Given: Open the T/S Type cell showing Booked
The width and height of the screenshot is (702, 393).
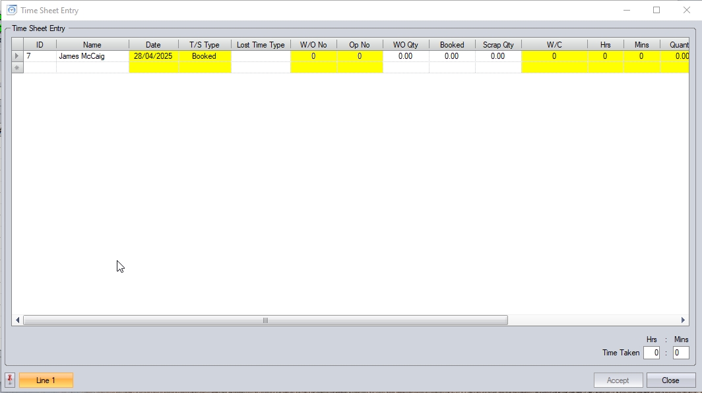Looking at the screenshot, I should tap(204, 56).
